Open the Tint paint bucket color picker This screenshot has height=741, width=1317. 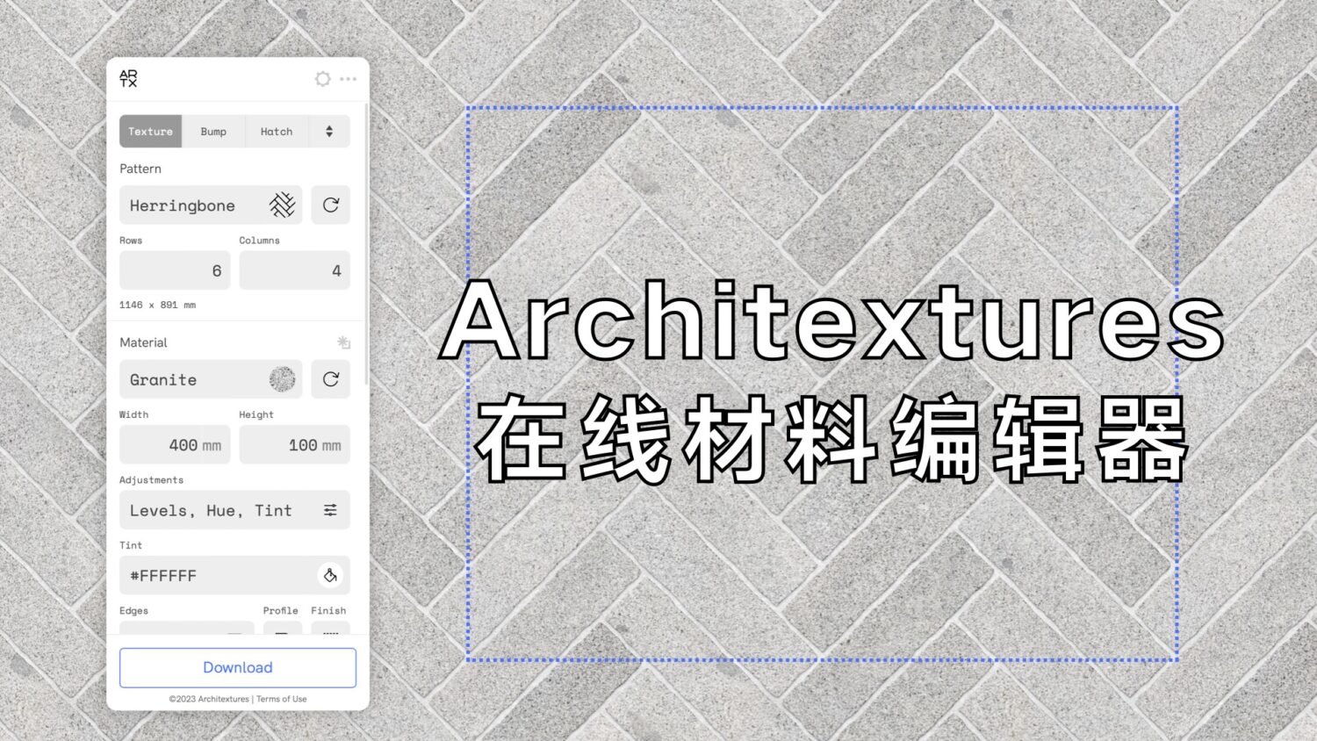(x=330, y=576)
